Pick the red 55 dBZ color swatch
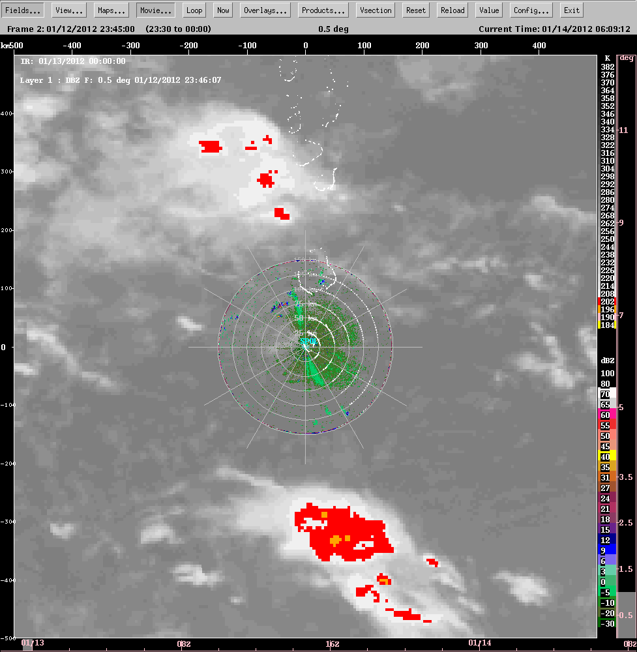The height and width of the screenshot is (652, 637). point(607,425)
